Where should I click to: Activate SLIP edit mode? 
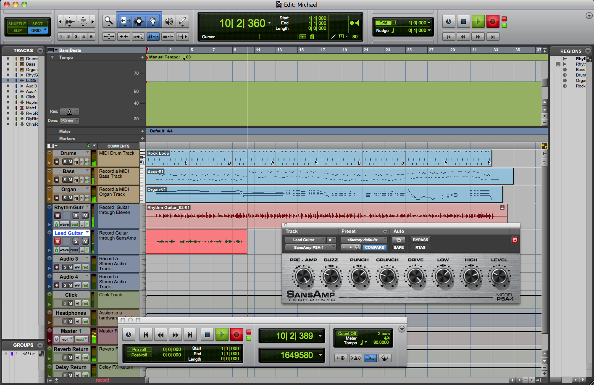(x=17, y=30)
